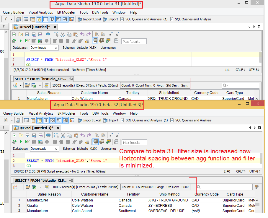Image resolution: width=268 pixels, height=218 pixels.
Task: Click script text icon in beta-31 results bar
Action: point(47,85)
